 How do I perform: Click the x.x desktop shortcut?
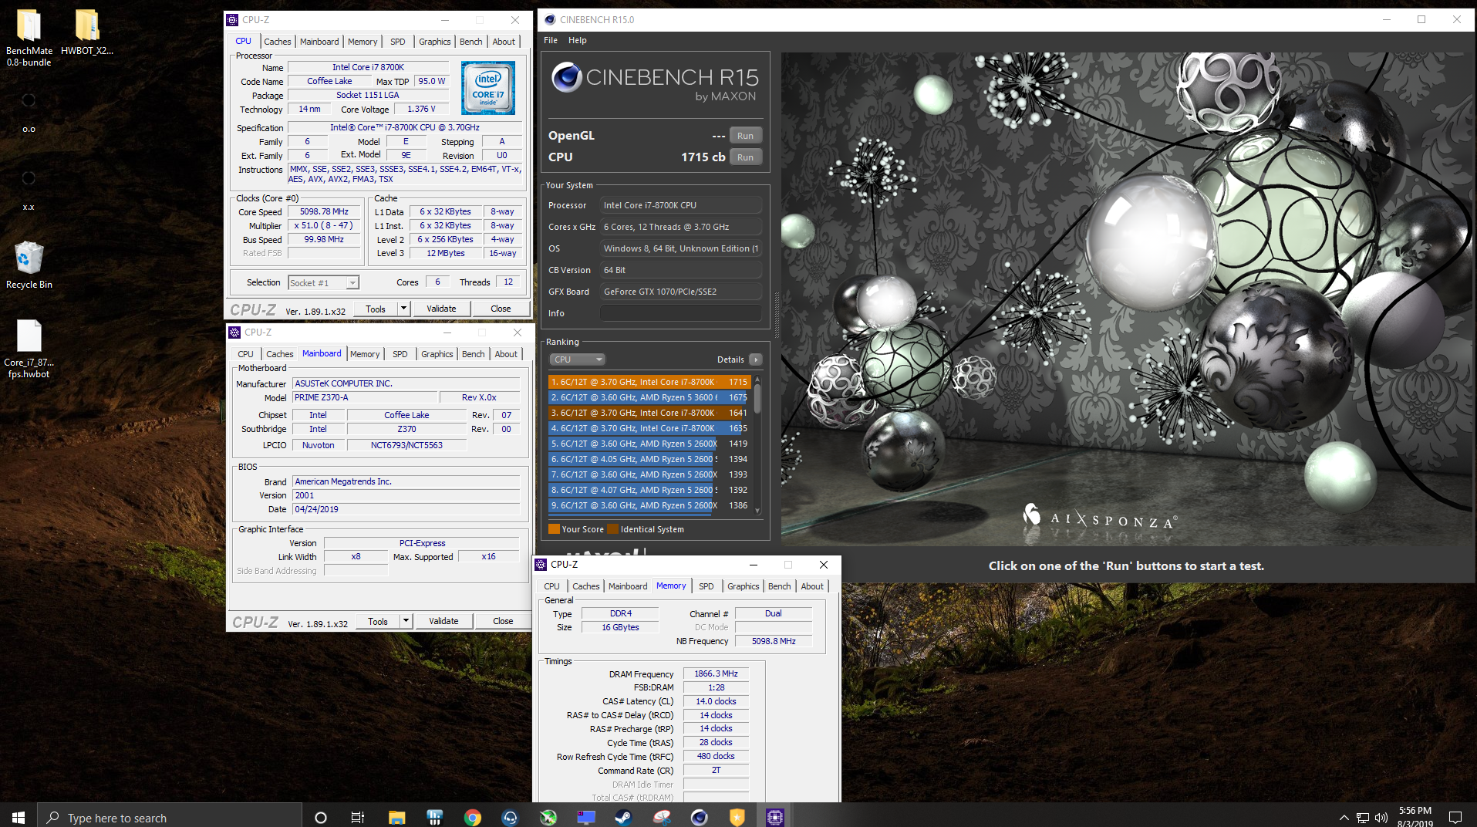point(29,190)
